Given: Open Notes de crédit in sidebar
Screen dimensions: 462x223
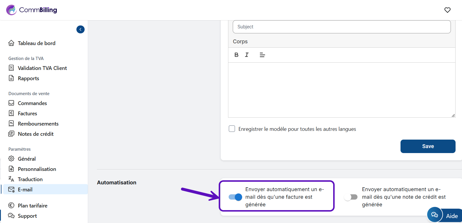Looking at the screenshot, I should pyautogui.click(x=35, y=134).
